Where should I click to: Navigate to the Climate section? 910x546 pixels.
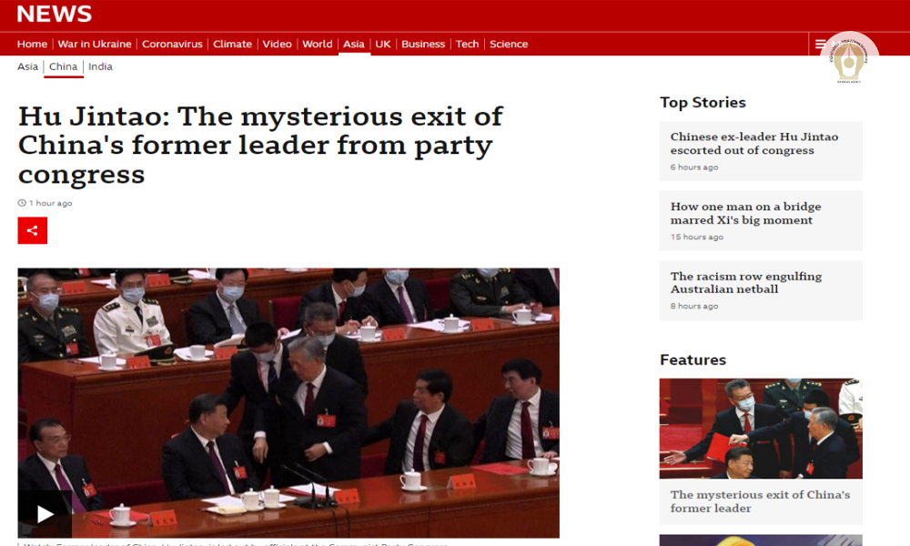232,44
